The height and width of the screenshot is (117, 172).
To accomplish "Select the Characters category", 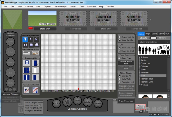I will tap(145, 63).
